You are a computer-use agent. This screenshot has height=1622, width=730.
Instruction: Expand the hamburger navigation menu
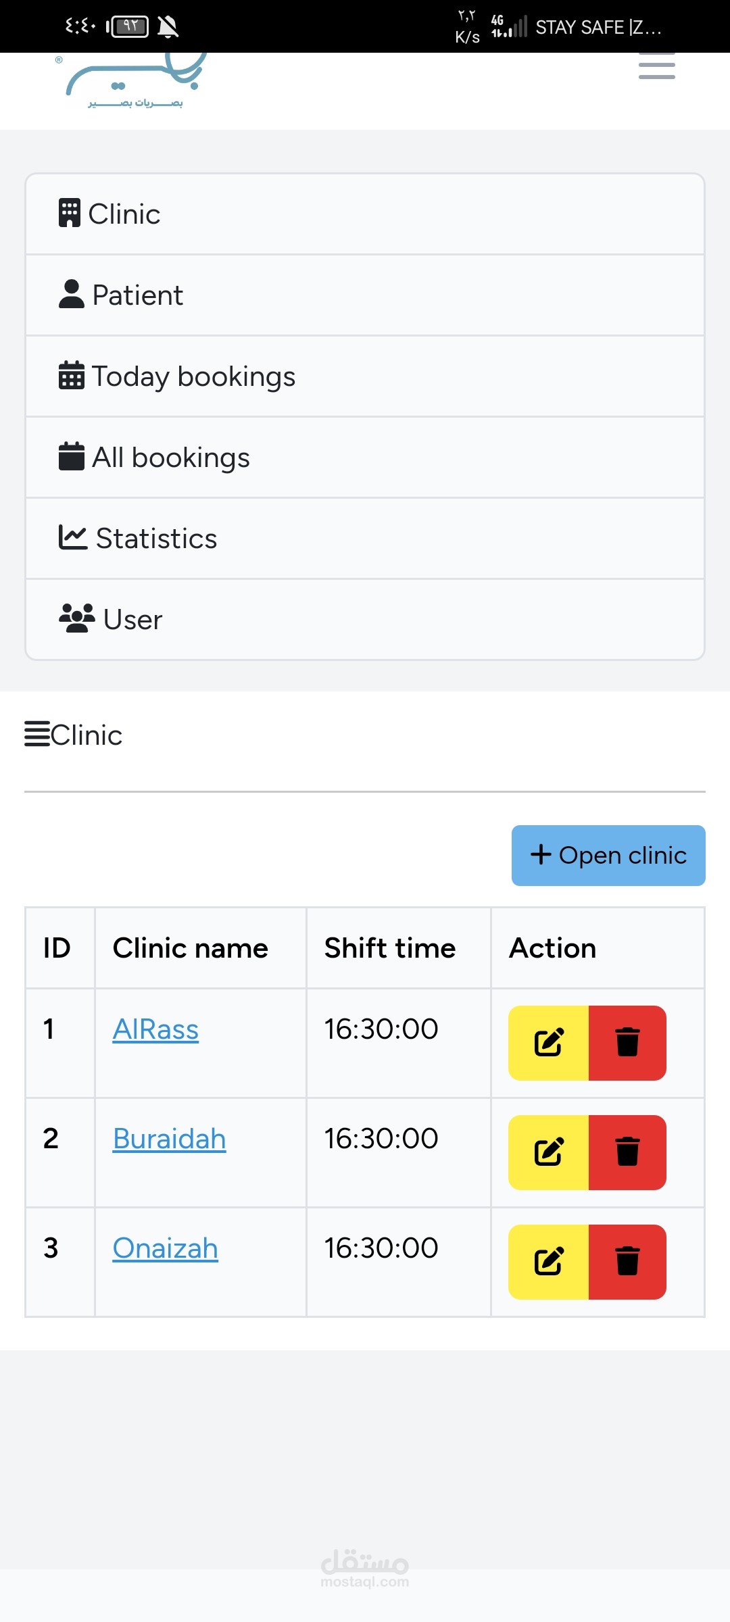tap(656, 66)
